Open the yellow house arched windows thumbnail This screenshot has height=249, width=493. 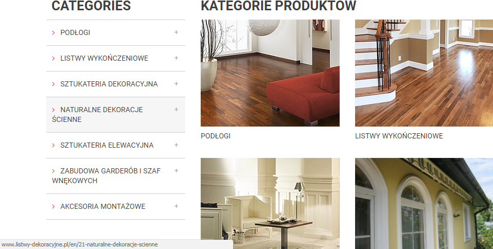pos(424,203)
